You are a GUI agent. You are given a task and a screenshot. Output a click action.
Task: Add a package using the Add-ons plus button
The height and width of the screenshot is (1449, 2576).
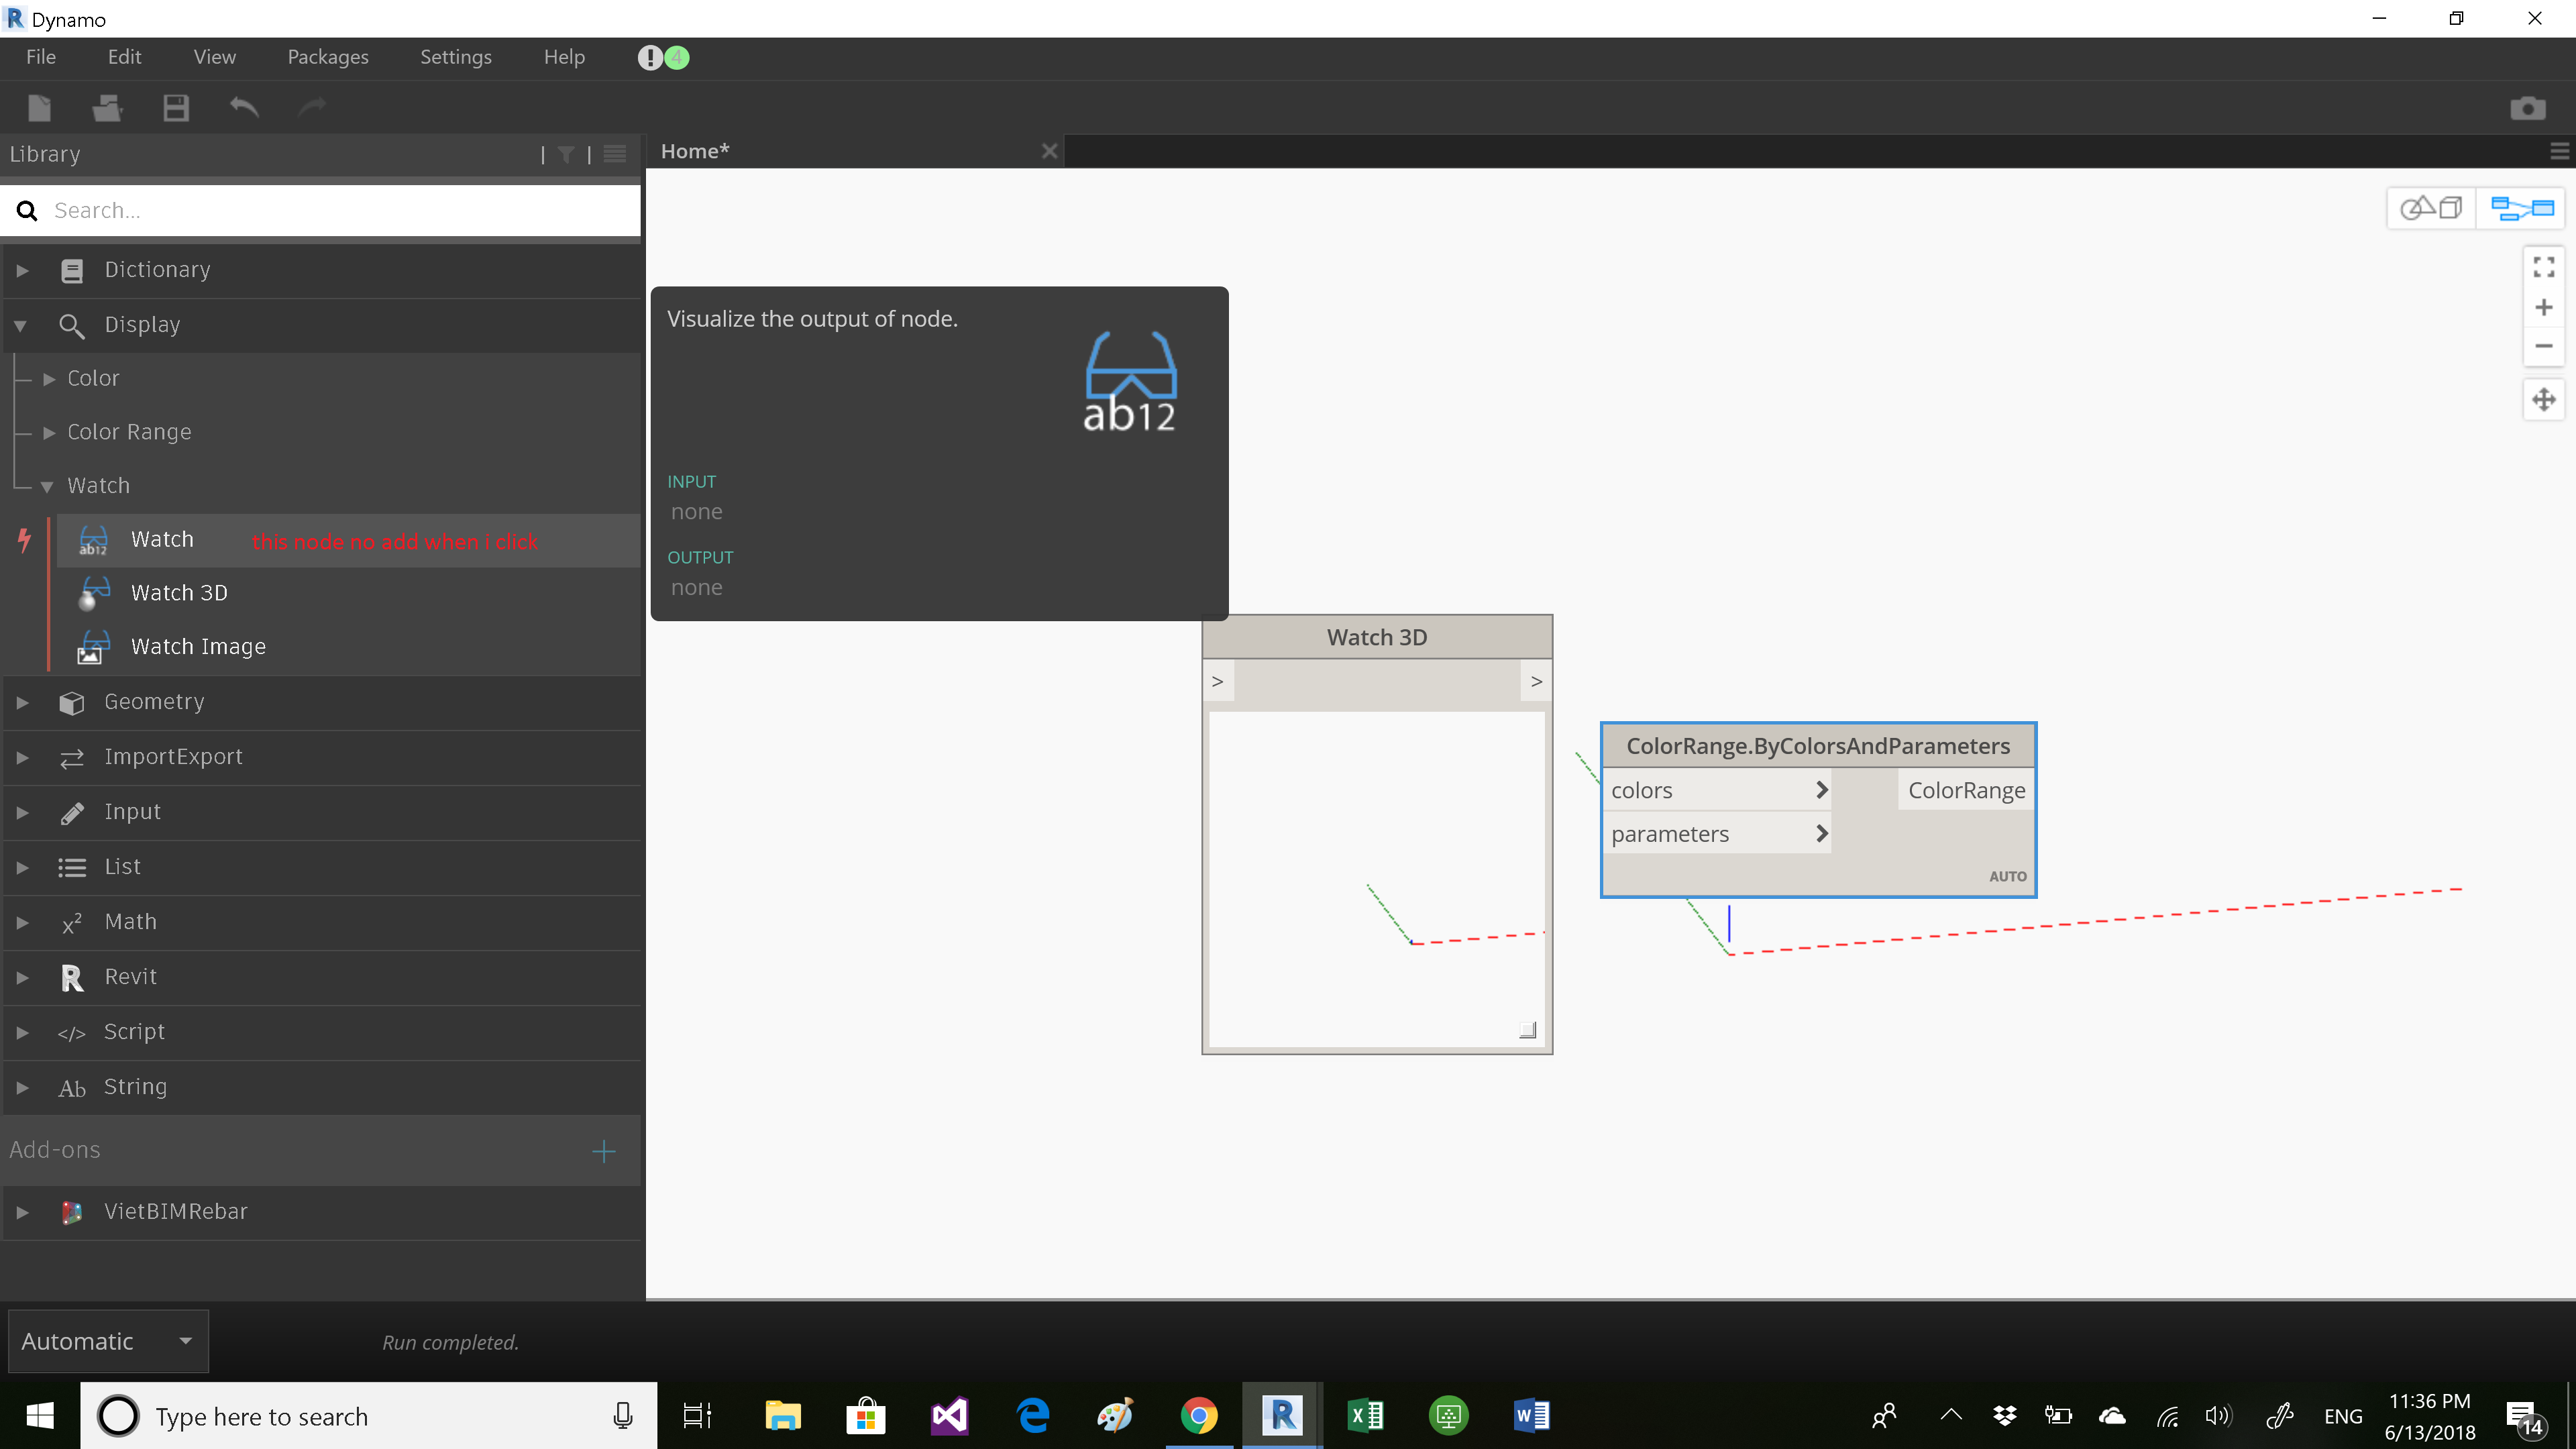pos(604,1151)
